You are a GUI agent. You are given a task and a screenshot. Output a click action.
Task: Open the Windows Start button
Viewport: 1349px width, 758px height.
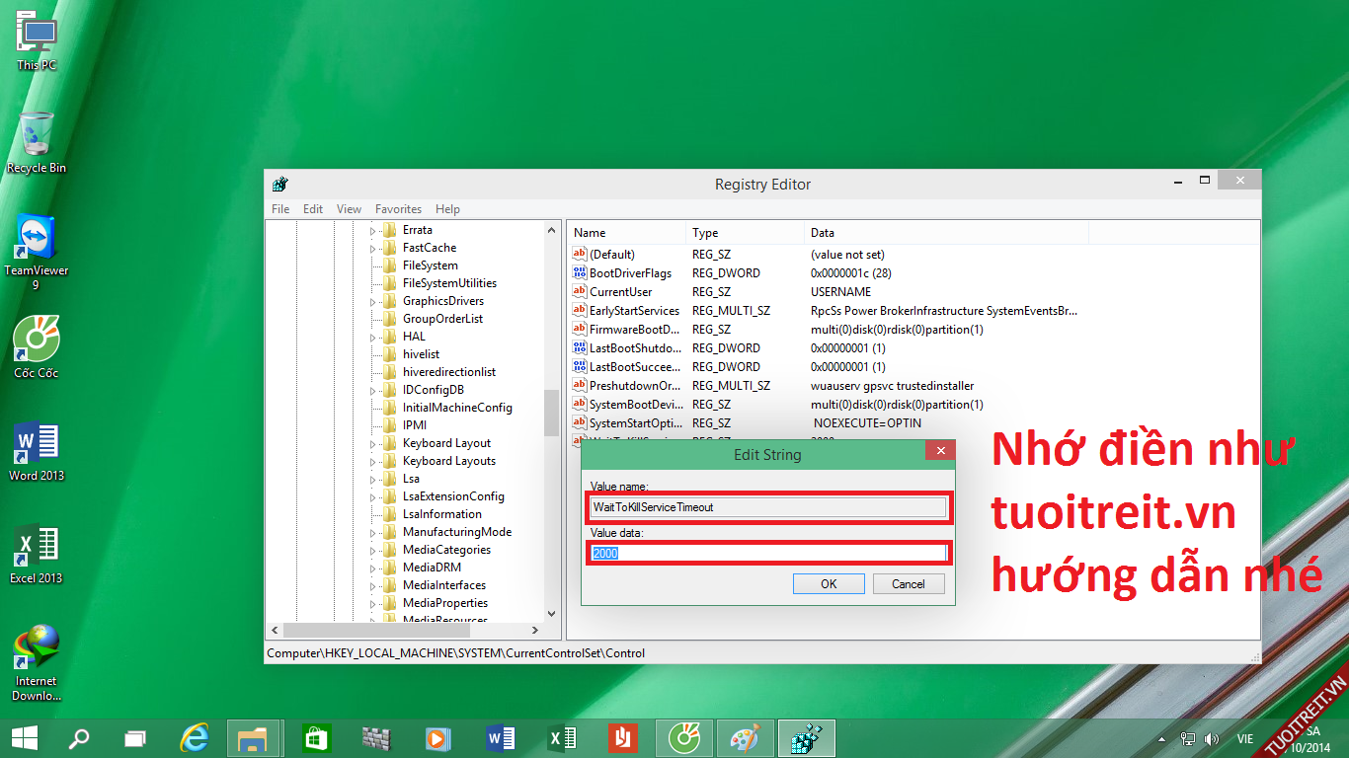point(24,737)
